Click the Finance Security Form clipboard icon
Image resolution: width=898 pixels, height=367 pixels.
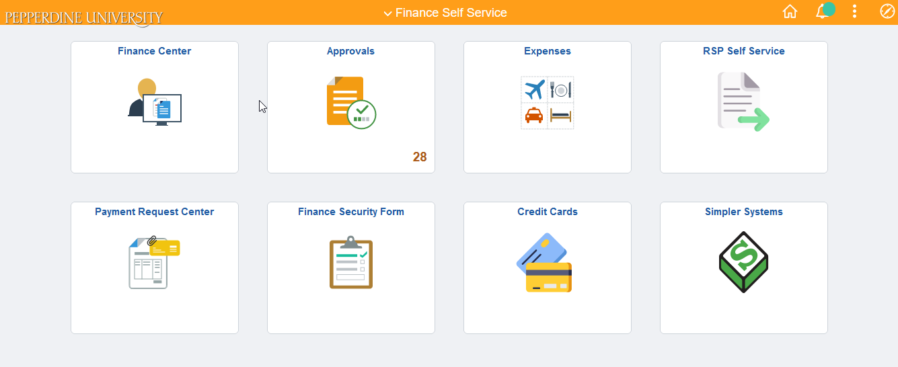pos(350,263)
